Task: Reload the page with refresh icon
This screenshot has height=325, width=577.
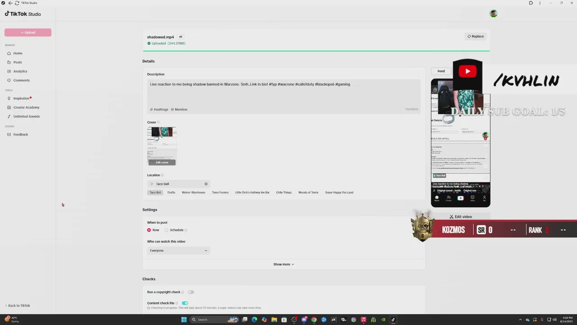Action: click(x=17, y=3)
